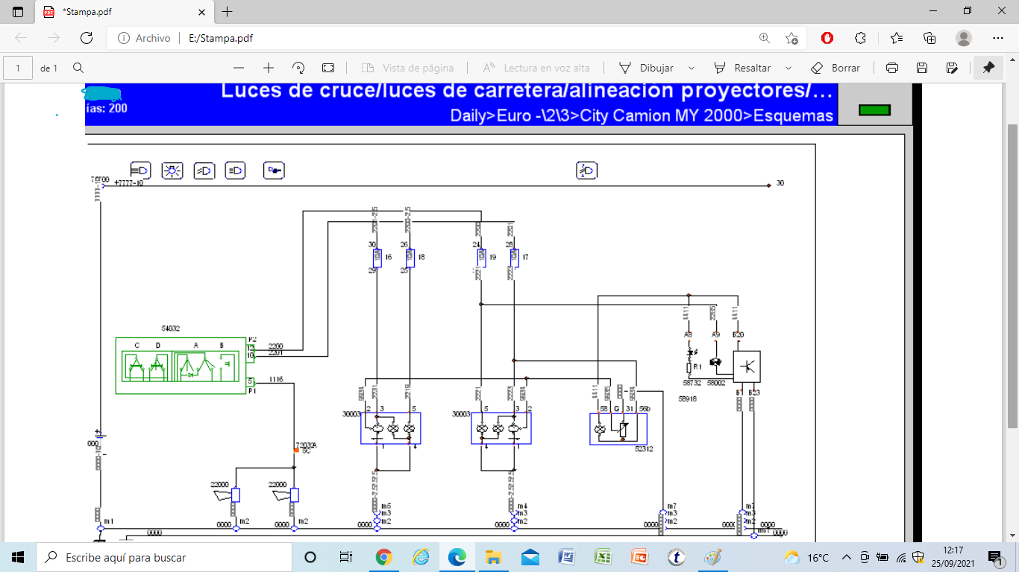Image resolution: width=1019 pixels, height=572 pixels.
Task: Click the component label 58918
Action: (688, 399)
